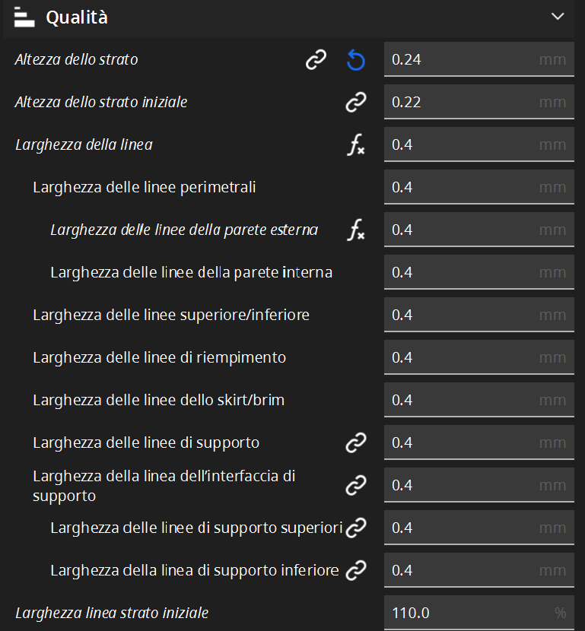Click the Qualità section header title

77,17
